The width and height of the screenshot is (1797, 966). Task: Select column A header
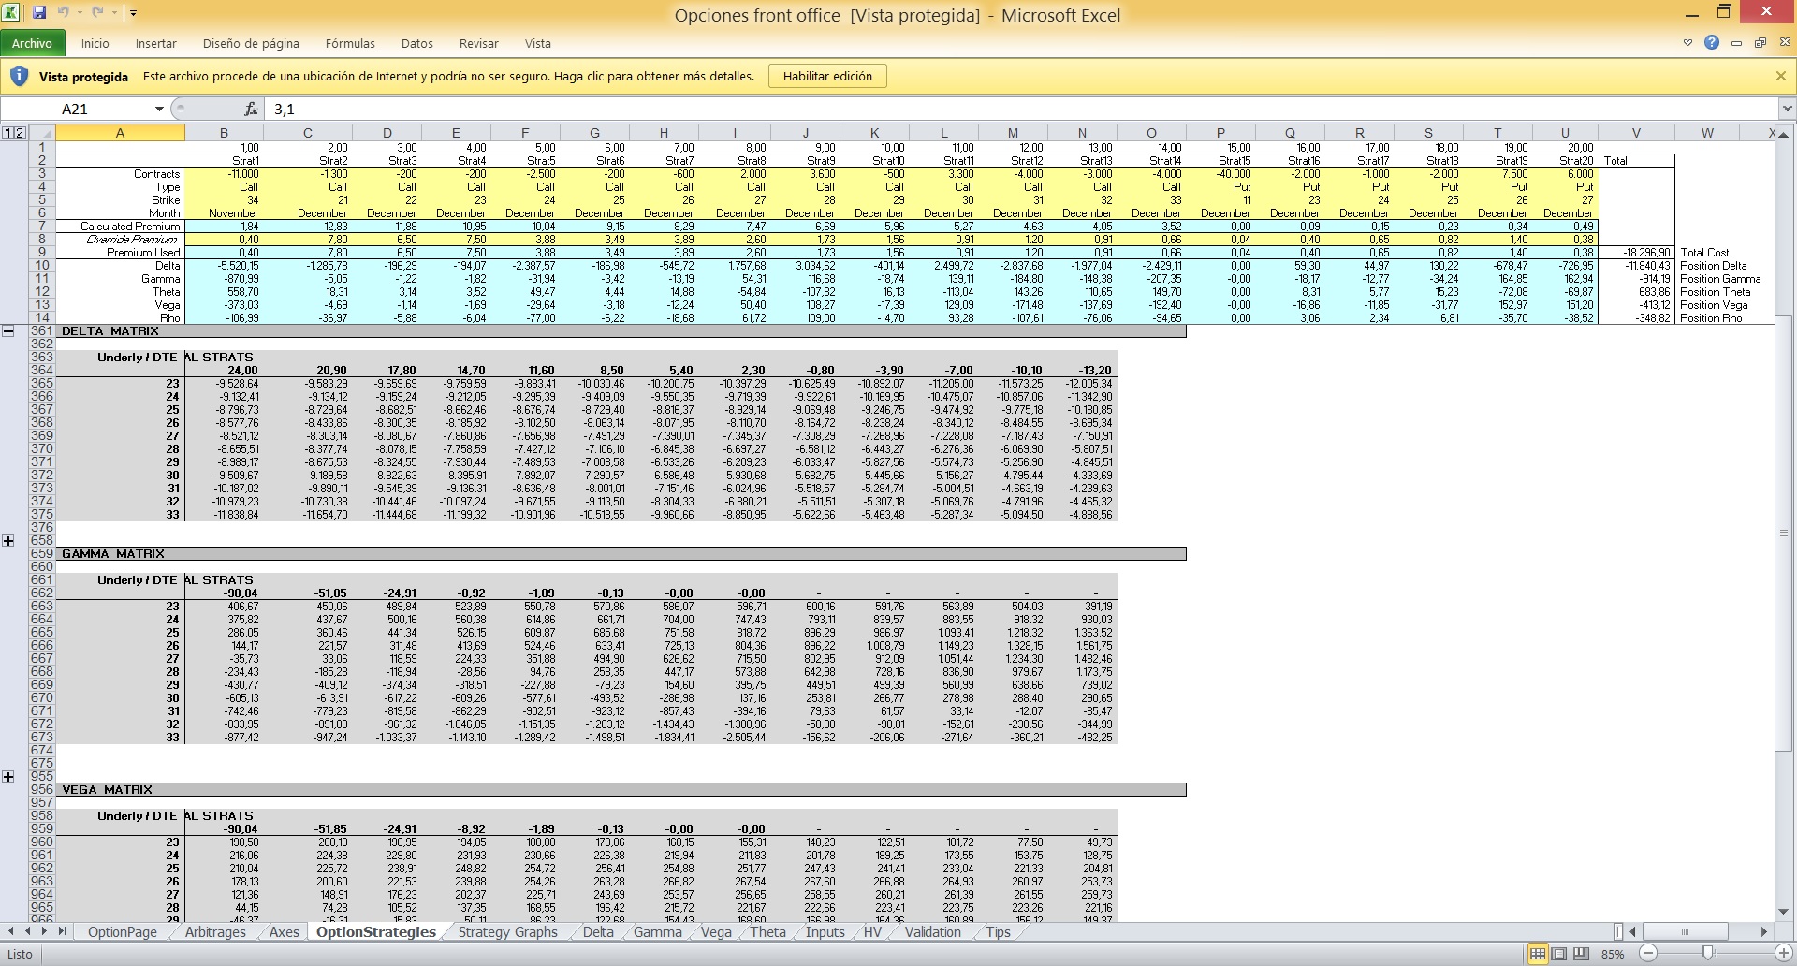click(x=120, y=133)
